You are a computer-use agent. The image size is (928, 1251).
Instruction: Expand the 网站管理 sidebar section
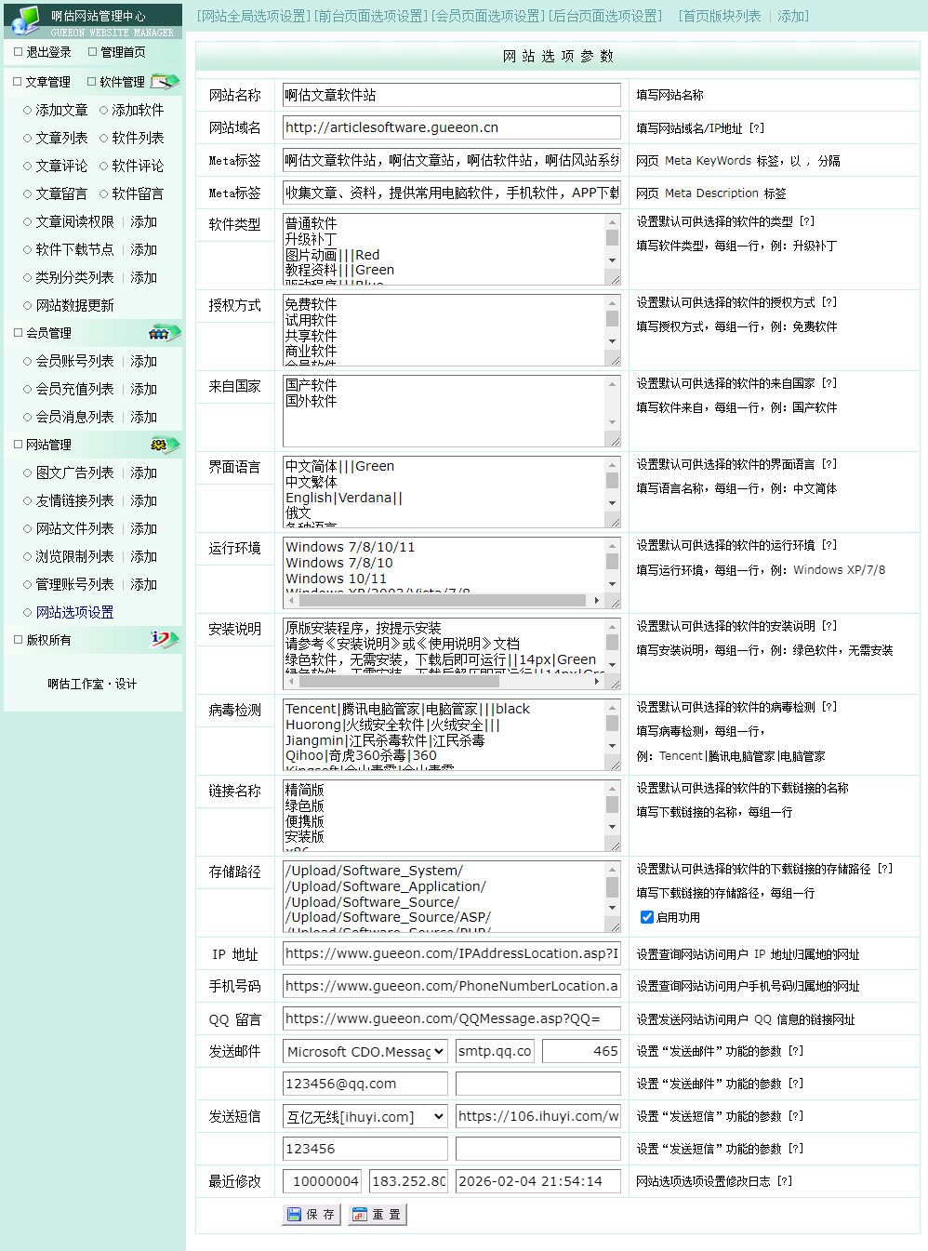tap(48, 445)
